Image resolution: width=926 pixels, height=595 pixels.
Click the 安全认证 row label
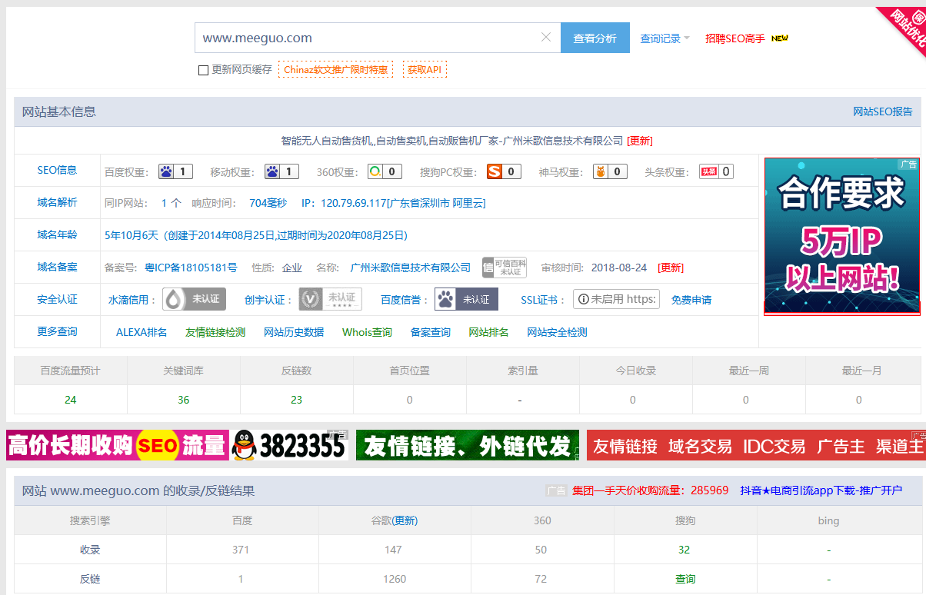58,299
